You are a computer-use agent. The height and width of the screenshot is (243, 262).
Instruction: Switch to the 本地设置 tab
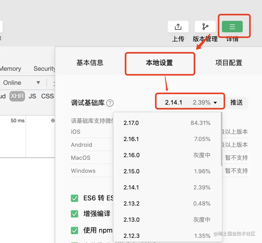[x=159, y=63]
